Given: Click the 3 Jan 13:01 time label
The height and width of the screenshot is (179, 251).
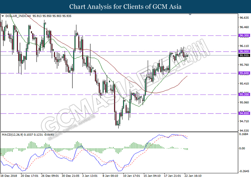Looking at the screenshot, I should click(x=90, y=176).
